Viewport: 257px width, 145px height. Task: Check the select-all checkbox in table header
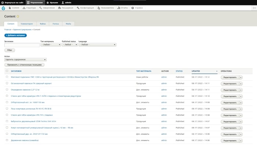click(x=7, y=71)
